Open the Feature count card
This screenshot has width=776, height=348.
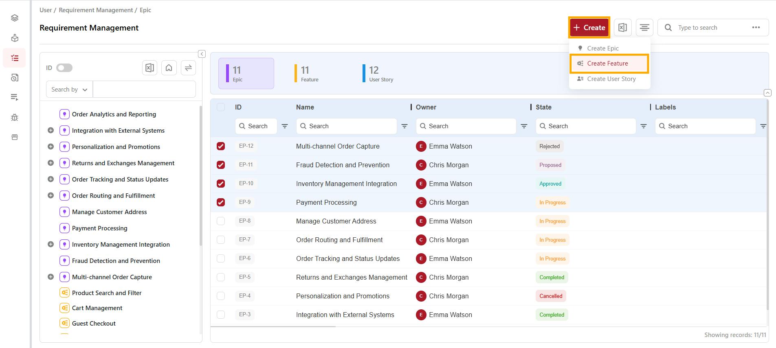click(x=310, y=74)
